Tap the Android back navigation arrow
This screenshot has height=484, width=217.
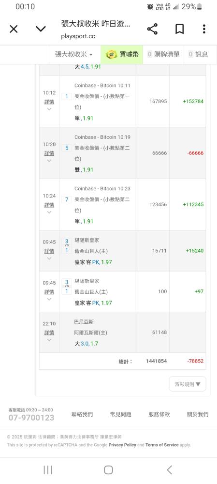point(169,470)
